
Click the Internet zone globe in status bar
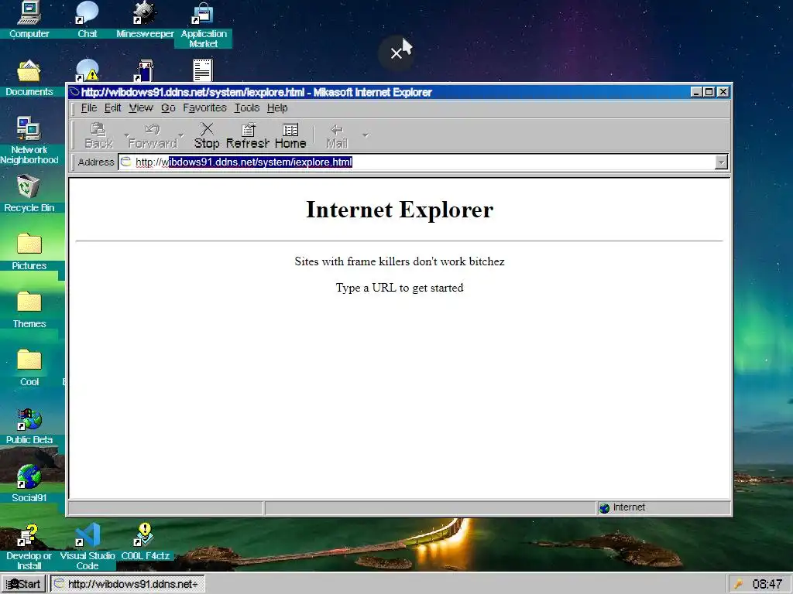(604, 507)
